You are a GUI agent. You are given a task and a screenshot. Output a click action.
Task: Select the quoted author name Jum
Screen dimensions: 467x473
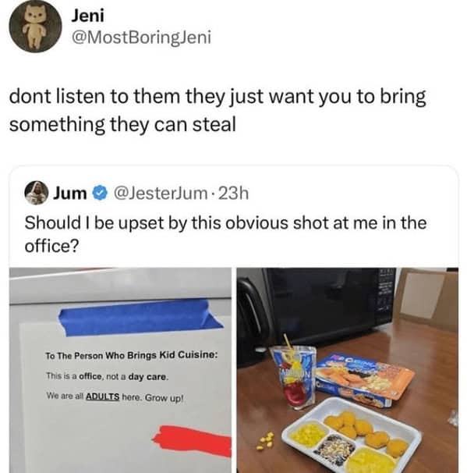tap(69, 194)
